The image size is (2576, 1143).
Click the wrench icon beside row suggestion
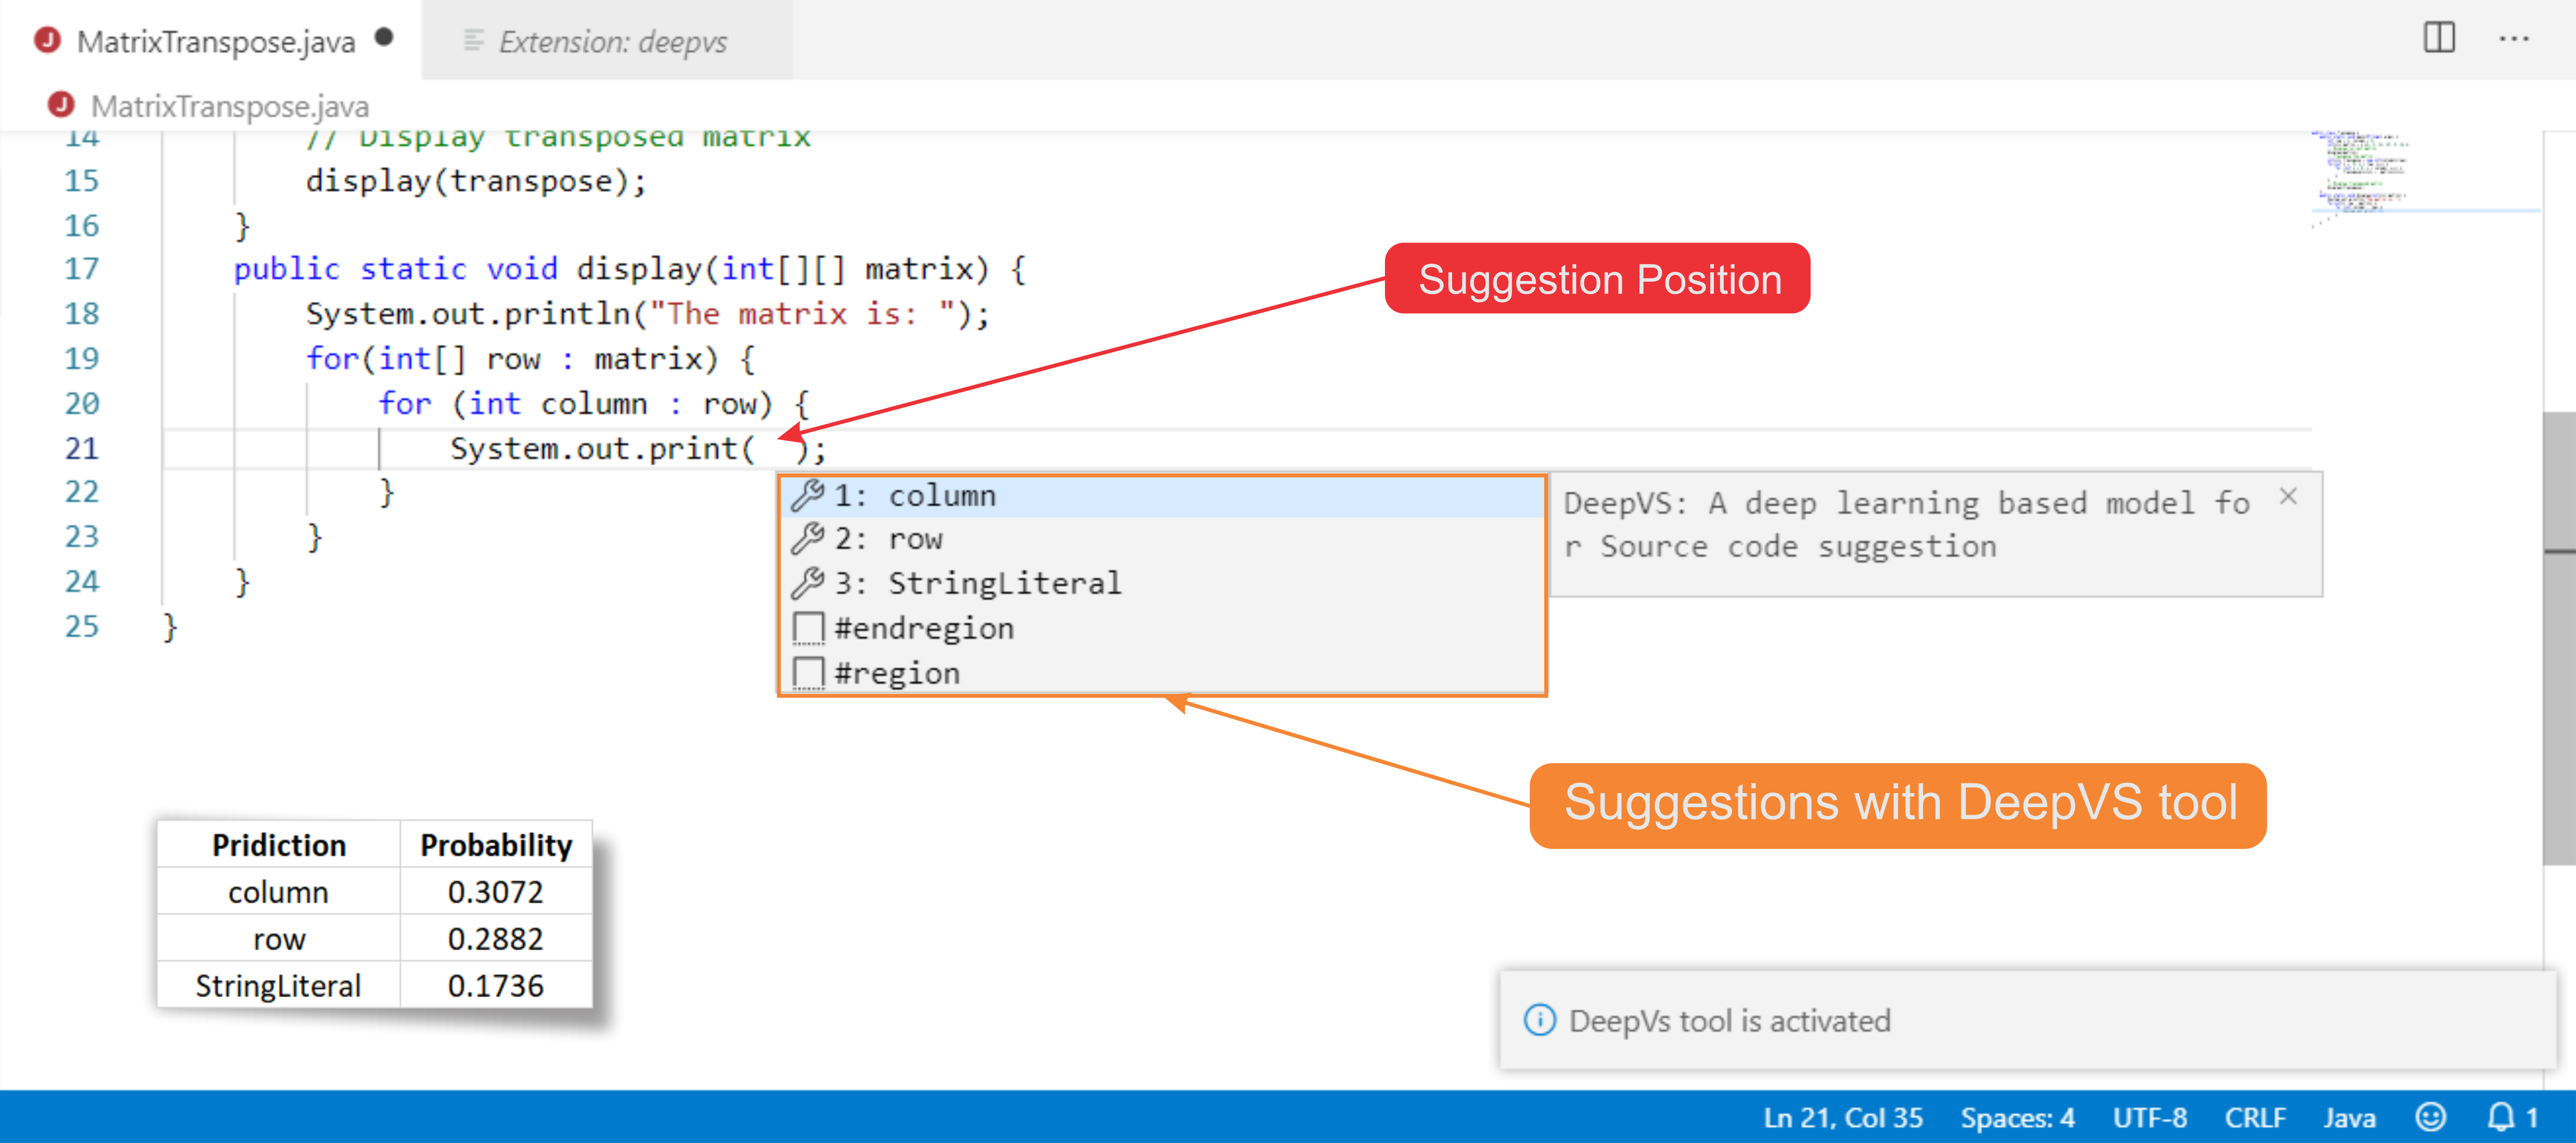pyautogui.click(x=807, y=538)
